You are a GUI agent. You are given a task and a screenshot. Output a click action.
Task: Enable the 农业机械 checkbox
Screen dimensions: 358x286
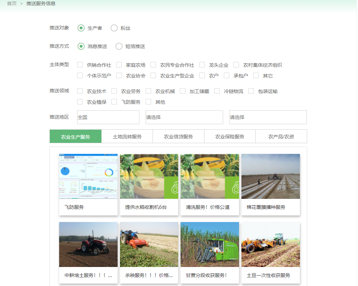click(148, 91)
